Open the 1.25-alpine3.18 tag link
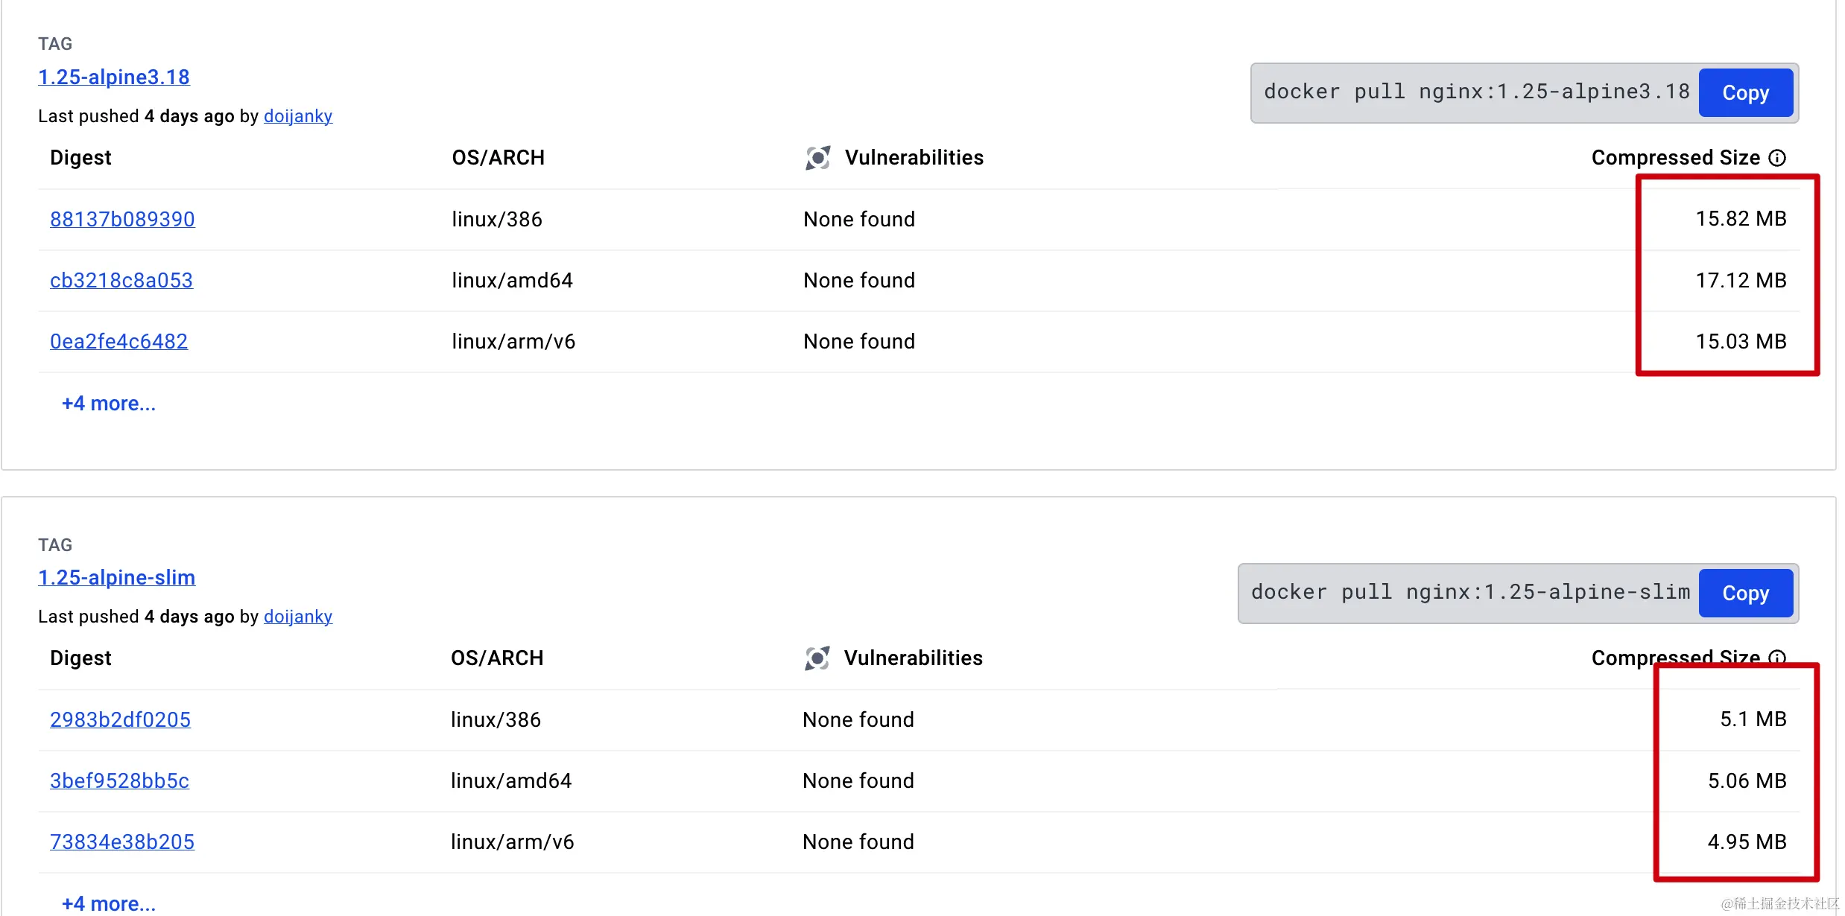 pos(114,77)
